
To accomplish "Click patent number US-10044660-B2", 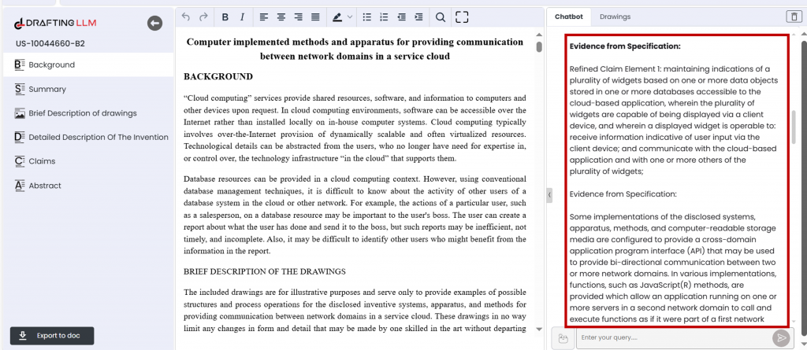I will [x=50, y=44].
